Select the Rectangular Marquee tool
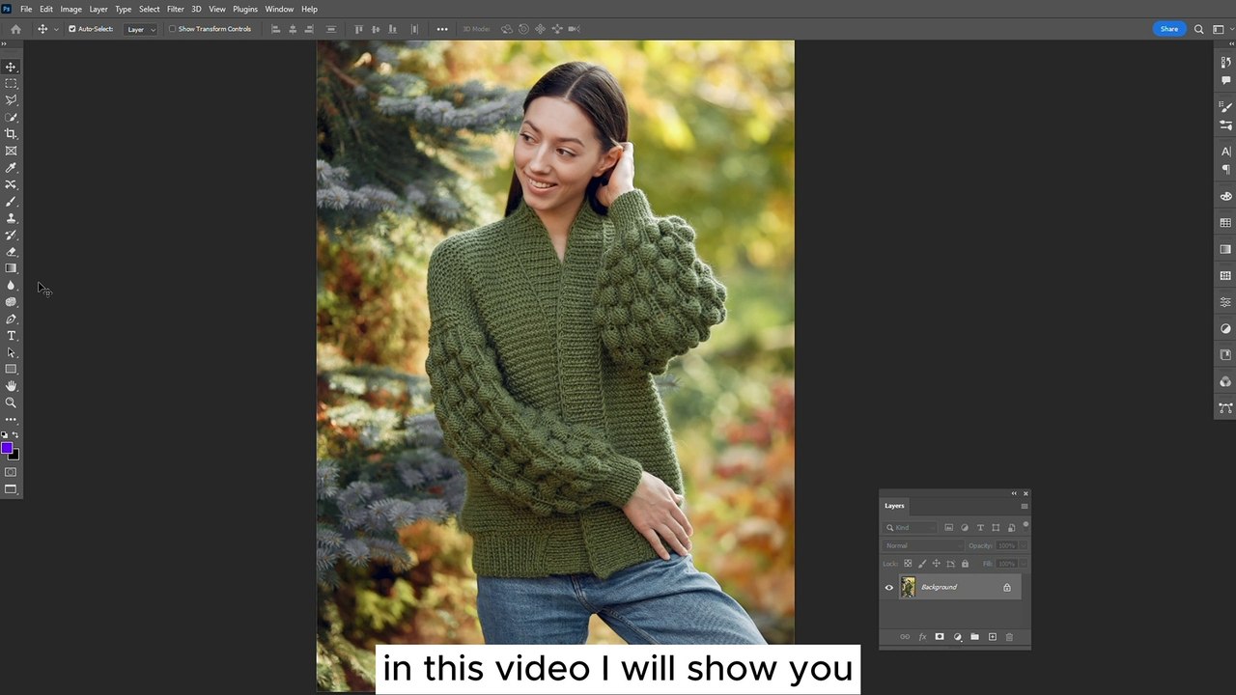 tap(11, 84)
